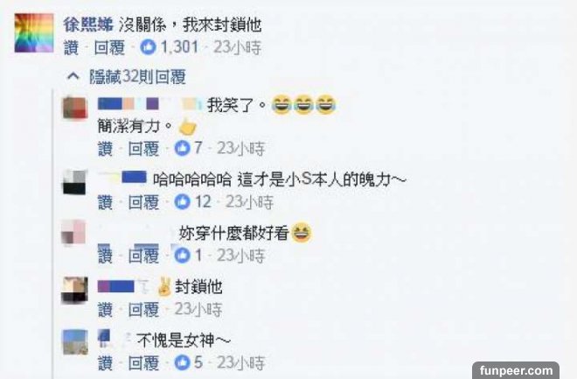Click the like icon with 12 reactions
This screenshot has height=379, width=577.
point(182,202)
